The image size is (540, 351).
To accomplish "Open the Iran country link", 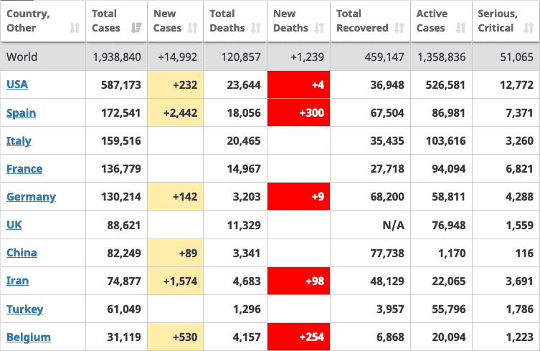I will pyautogui.click(x=17, y=281).
